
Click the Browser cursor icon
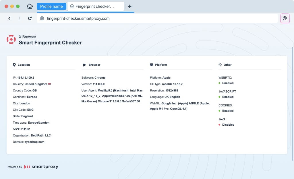click(84, 65)
